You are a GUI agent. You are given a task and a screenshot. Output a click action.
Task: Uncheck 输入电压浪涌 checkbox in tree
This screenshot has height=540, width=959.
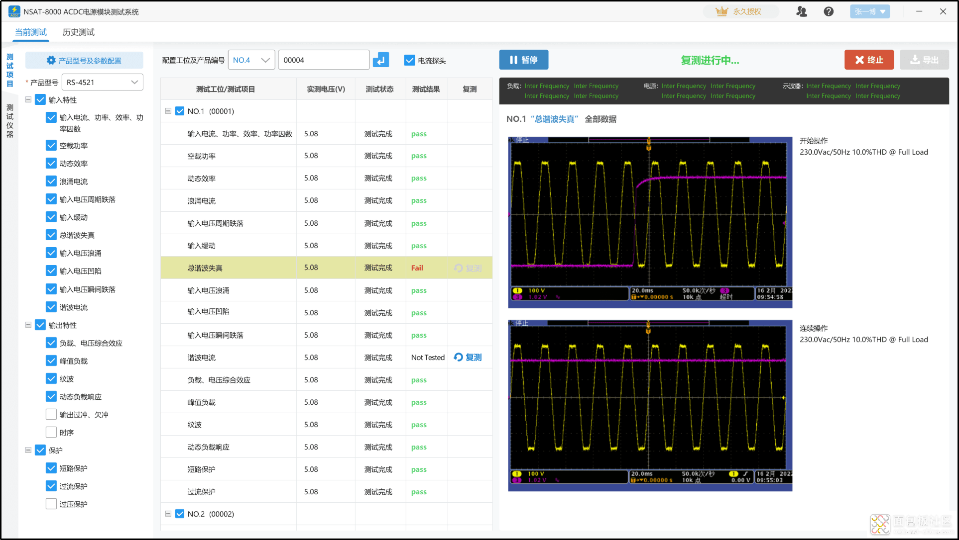point(51,253)
